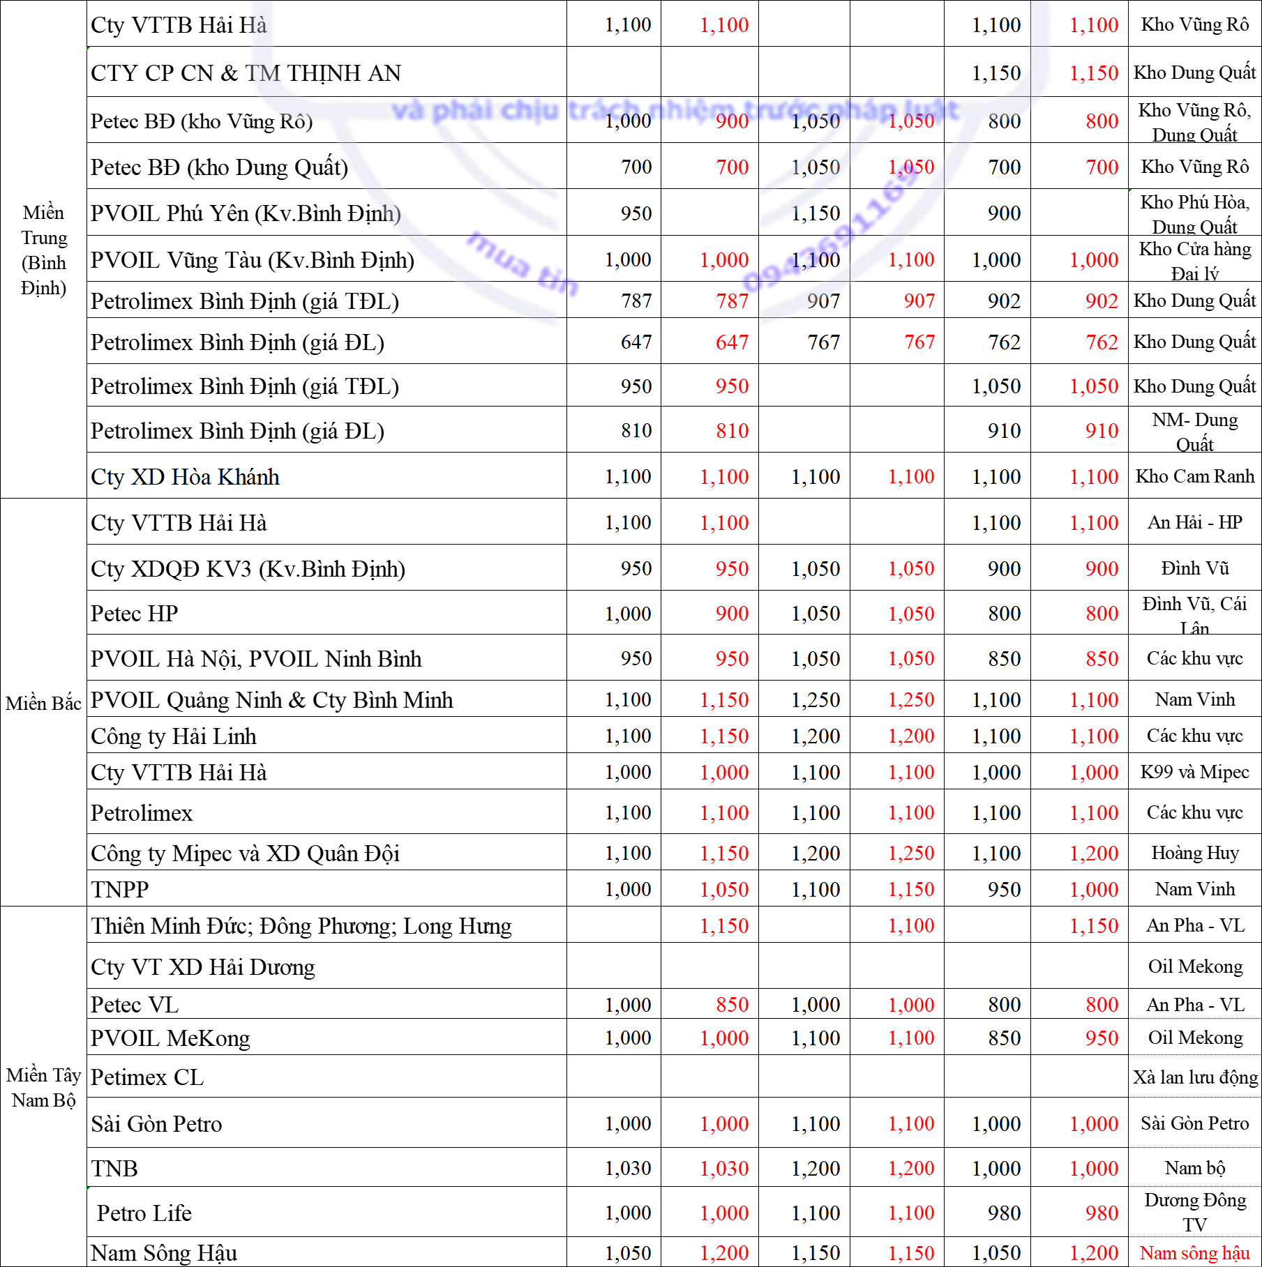Click the red value '762'
The width and height of the screenshot is (1262, 1267).
[1102, 342]
